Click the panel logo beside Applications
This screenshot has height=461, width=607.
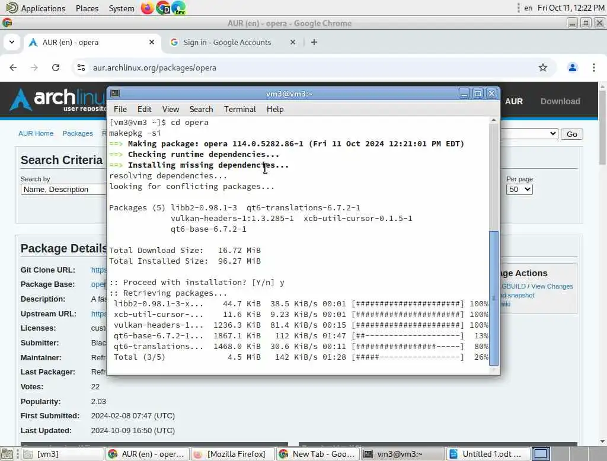(12, 8)
